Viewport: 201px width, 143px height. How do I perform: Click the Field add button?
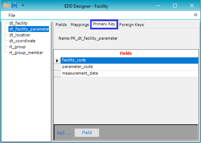pos(87,133)
